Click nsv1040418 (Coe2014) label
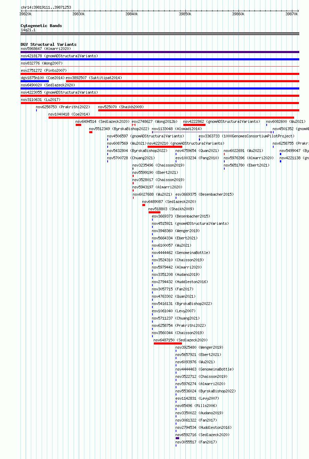 tap(69, 114)
